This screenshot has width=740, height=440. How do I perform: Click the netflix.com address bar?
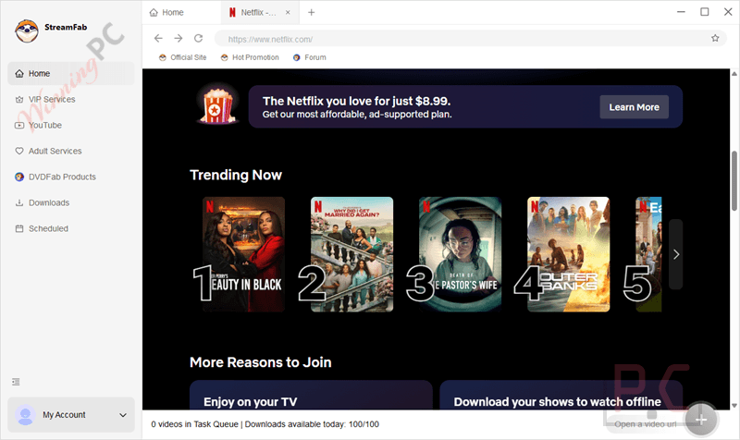click(462, 39)
